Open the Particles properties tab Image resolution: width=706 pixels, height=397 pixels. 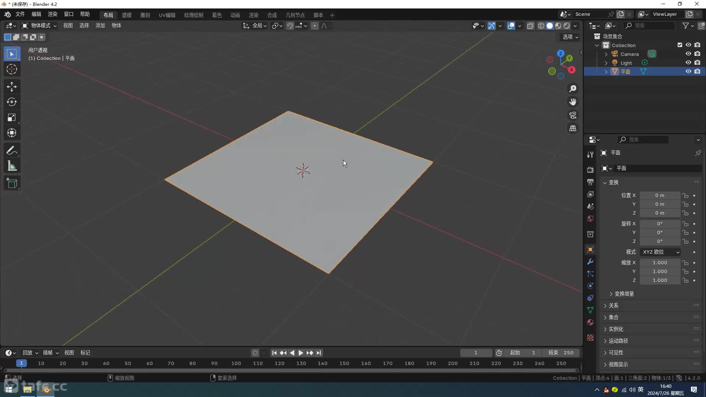[590, 273]
